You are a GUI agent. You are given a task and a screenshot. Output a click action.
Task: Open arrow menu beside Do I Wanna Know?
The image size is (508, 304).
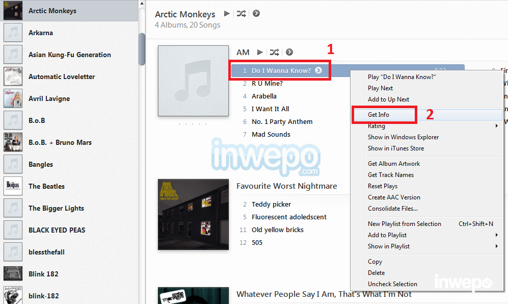coord(318,70)
